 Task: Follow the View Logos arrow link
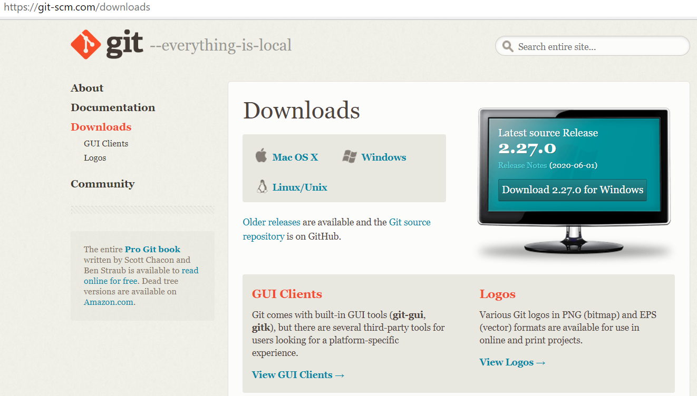512,362
